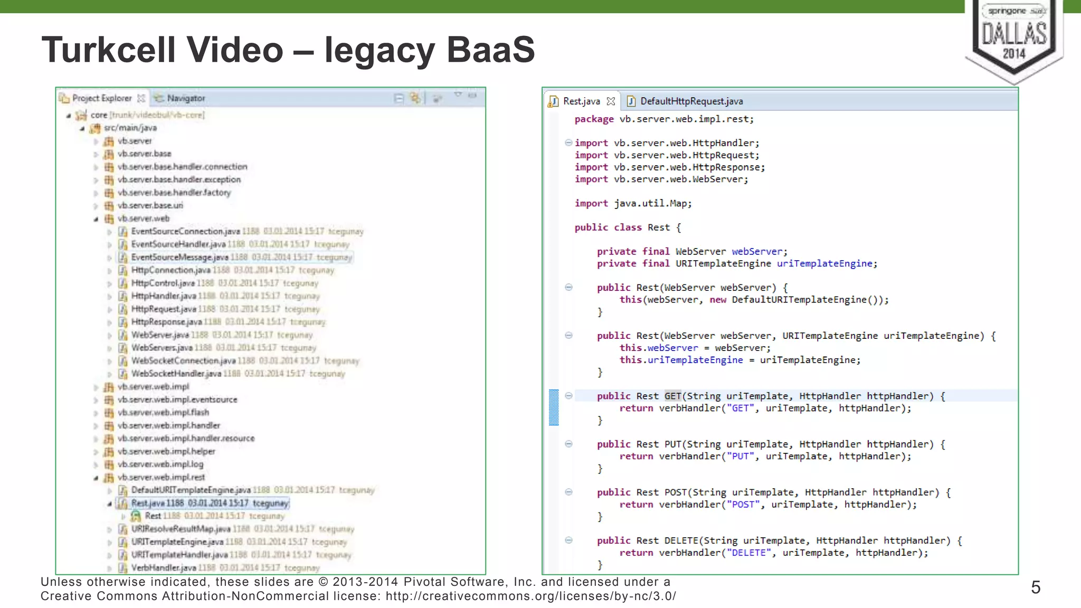Click the Project Explorer tab icon
Screen dimensions: 1081x608
(x=64, y=98)
